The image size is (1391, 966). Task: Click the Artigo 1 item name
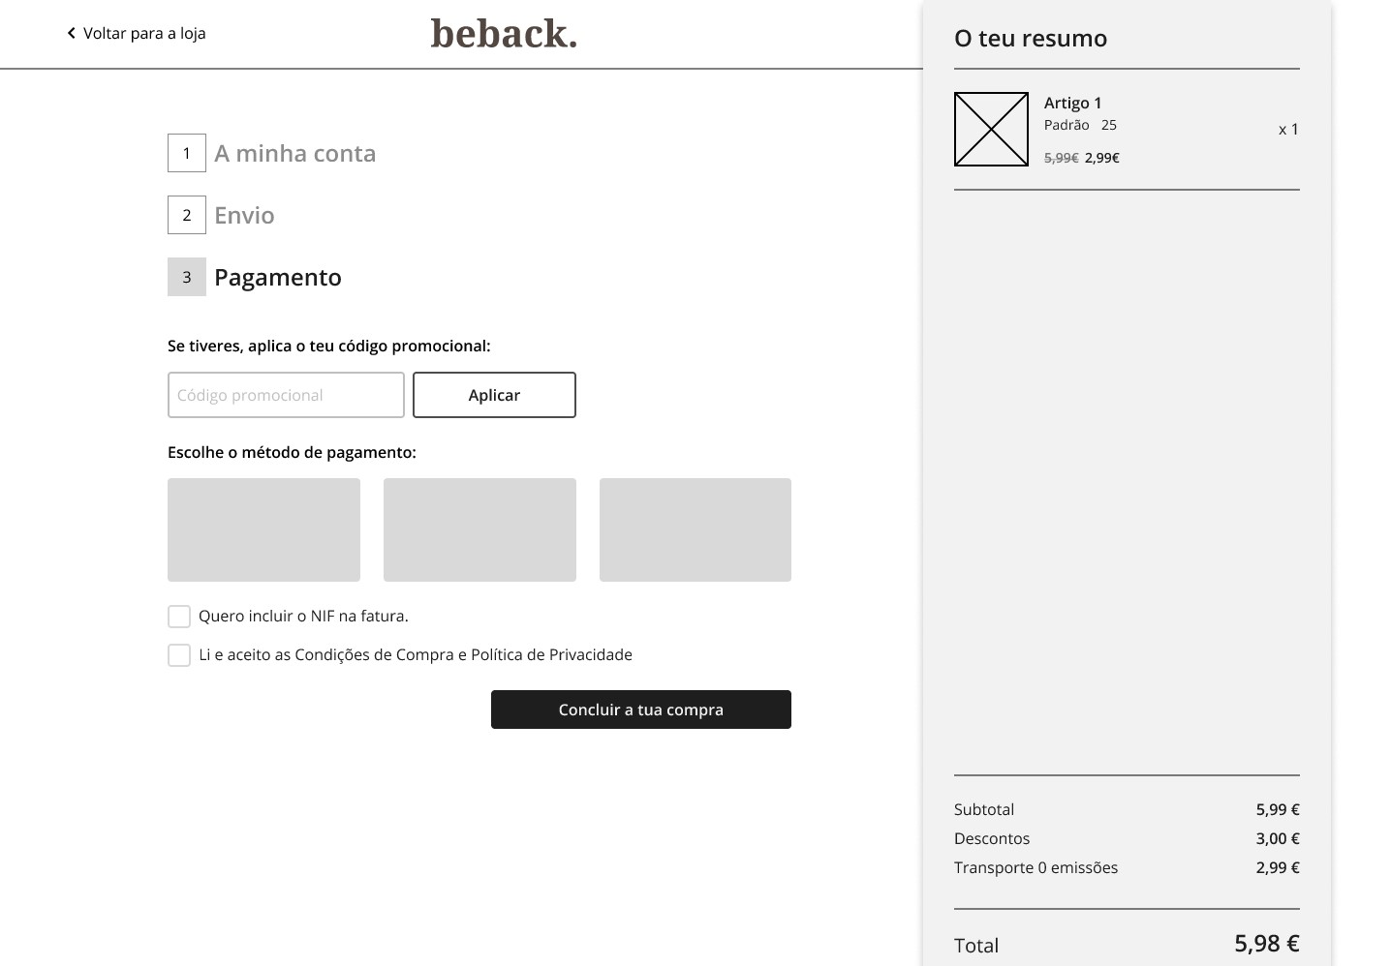(x=1072, y=103)
